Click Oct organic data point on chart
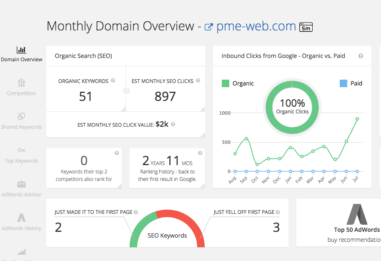This screenshot has height=261, width=381. 257,165
